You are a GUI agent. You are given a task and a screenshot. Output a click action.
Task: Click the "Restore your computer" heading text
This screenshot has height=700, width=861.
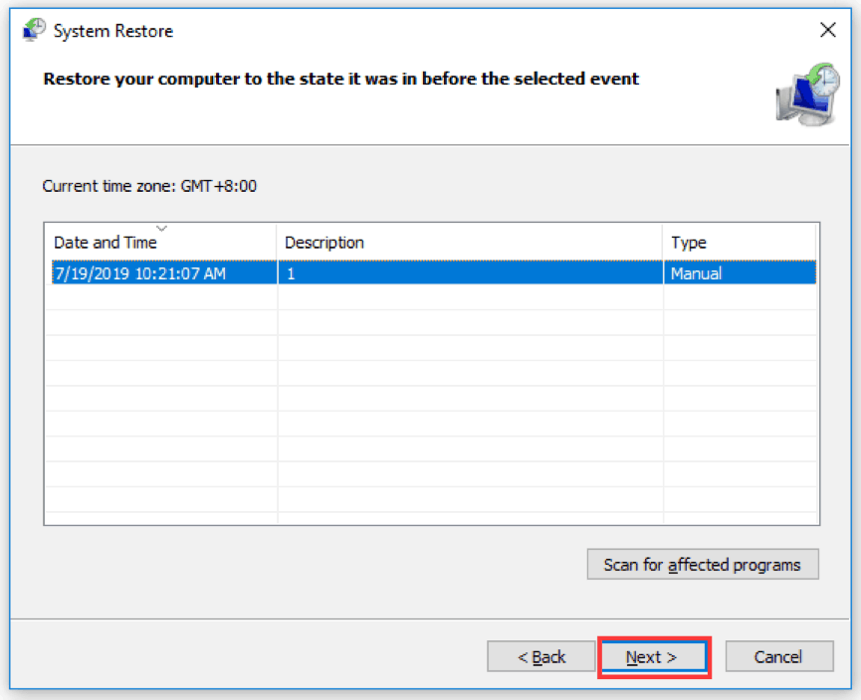point(340,79)
